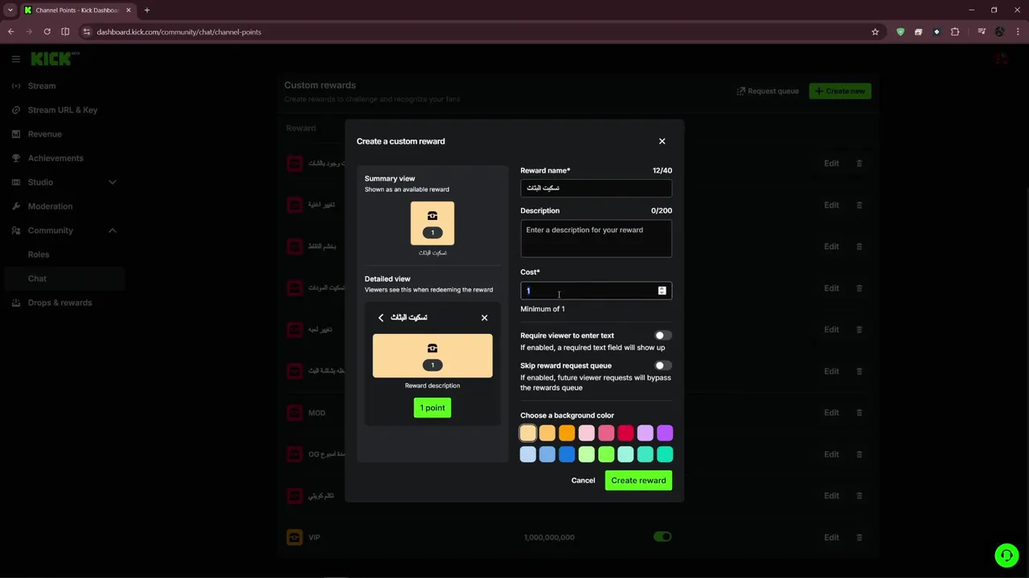
Task: Select the vivid purple background swatch
Action: click(x=665, y=433)
